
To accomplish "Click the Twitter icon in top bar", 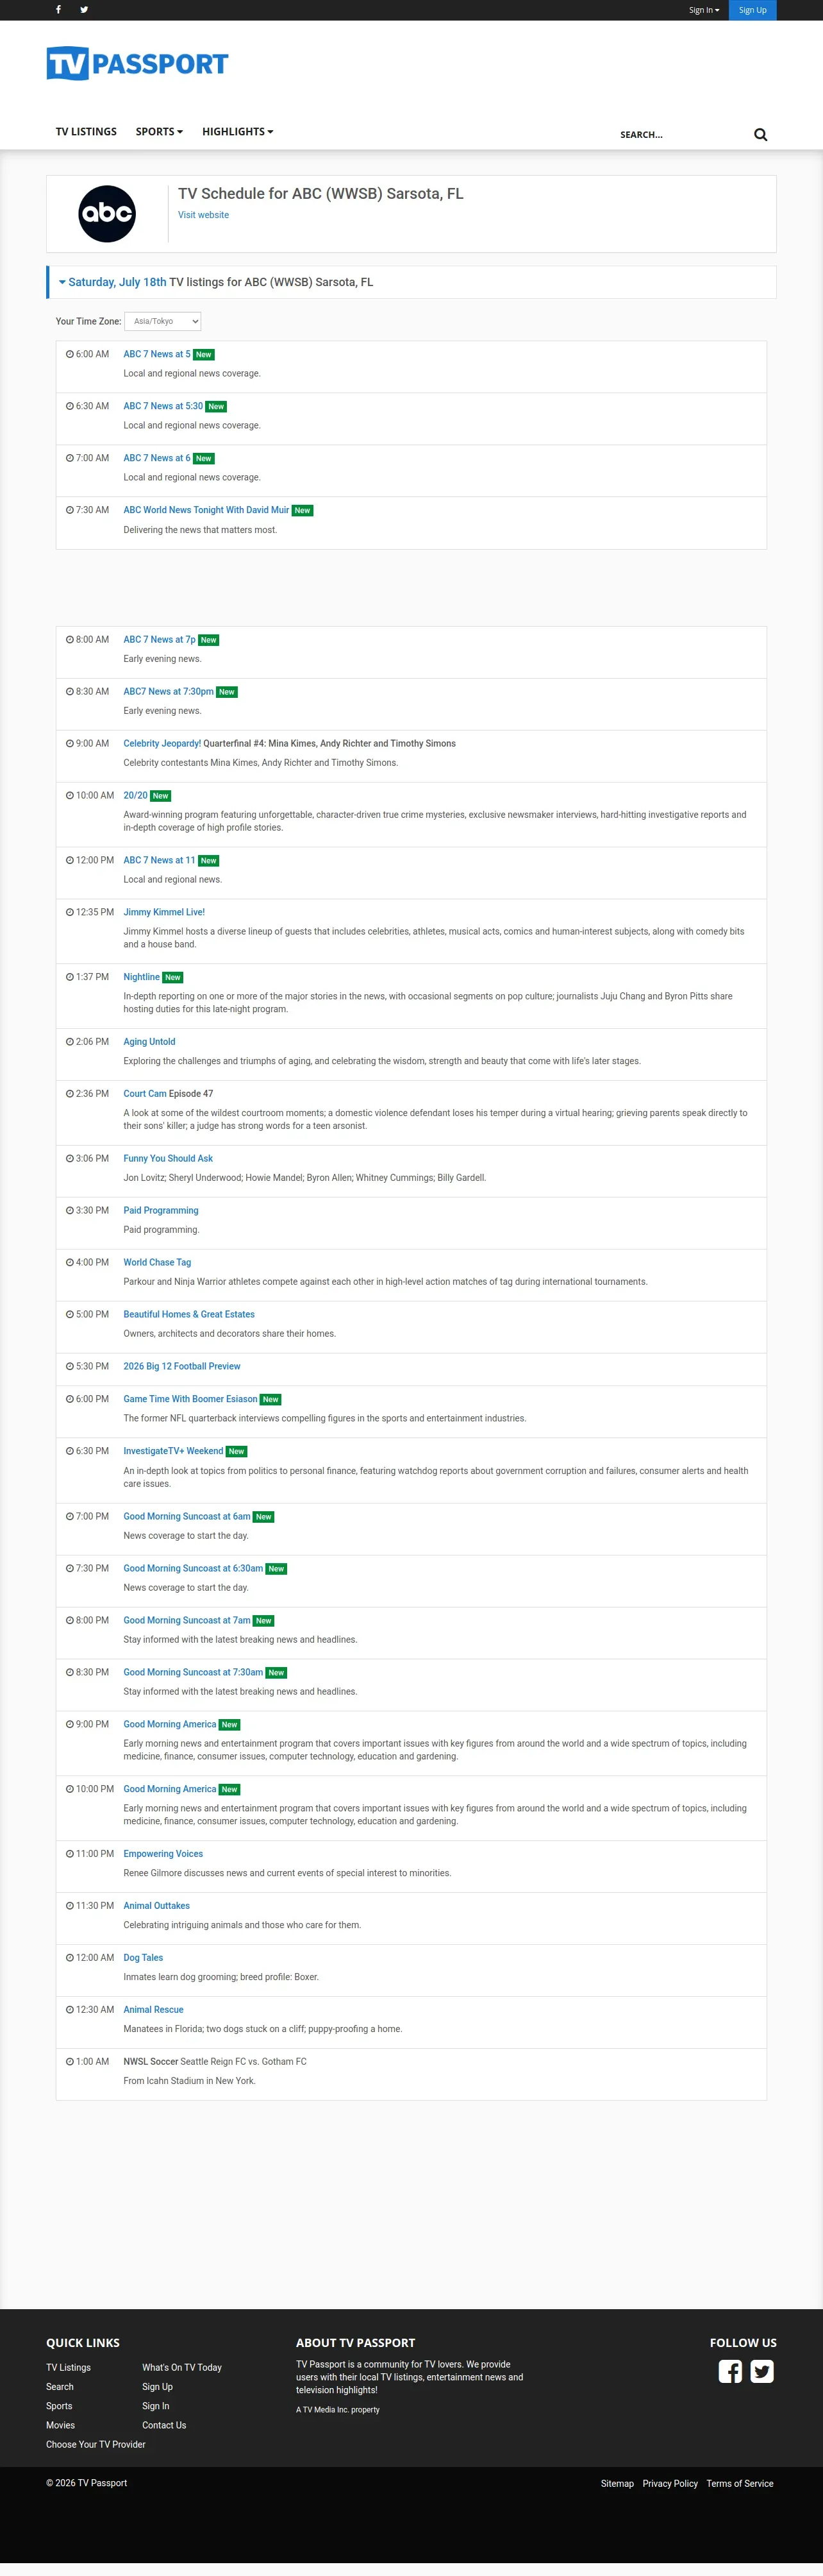I will pyautogui.click(x=84, y=10).
